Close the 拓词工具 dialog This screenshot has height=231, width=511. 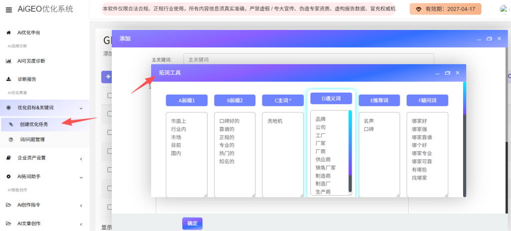pos(458,73)
